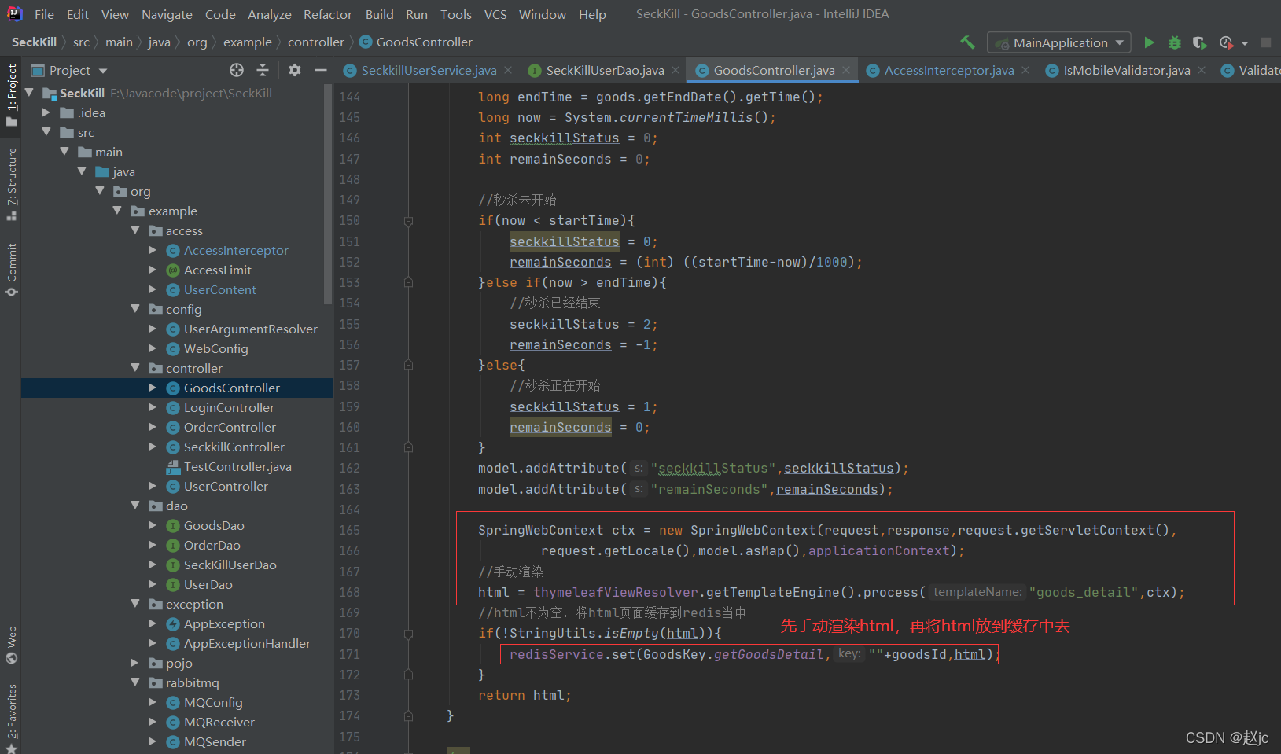Open the Tools menu
The width and height of the screenshot is (1281, 754).
pyautogui.click(x=456, y=14)
